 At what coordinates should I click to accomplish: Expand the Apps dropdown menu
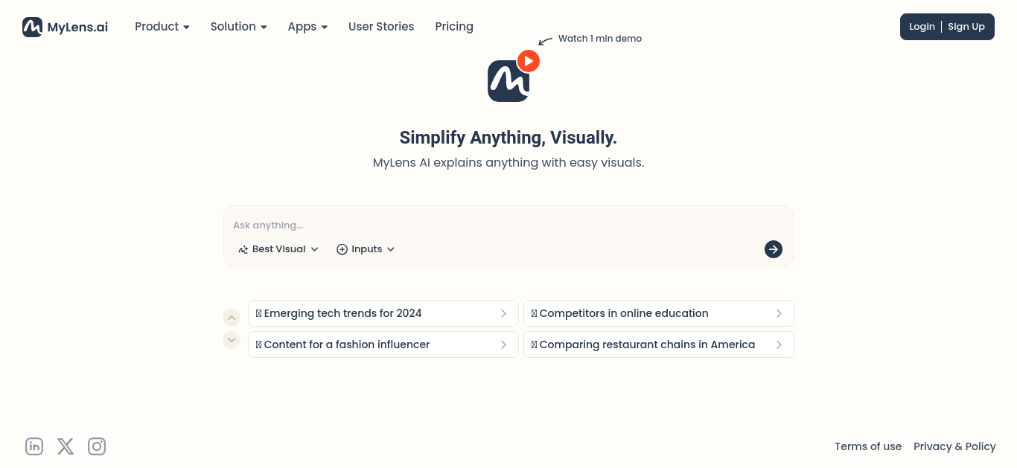307,27
